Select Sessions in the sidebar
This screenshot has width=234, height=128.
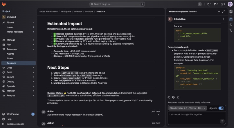coord(18,63)
